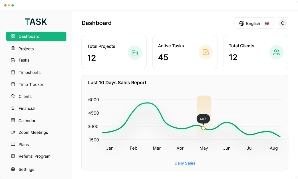
Task: Click the Plans credit card icon
Action: point(13,144)
